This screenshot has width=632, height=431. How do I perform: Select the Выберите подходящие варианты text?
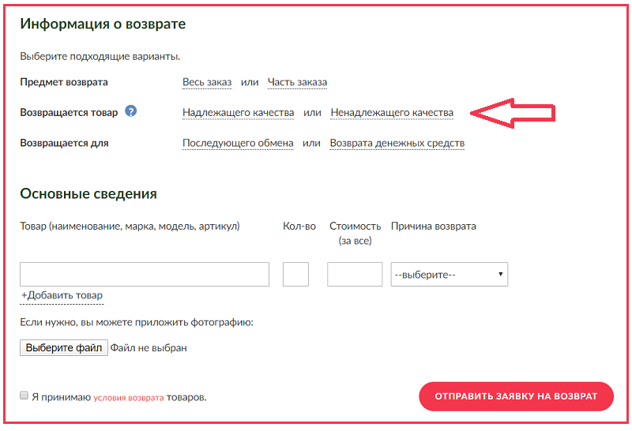(x=100, y=56)
